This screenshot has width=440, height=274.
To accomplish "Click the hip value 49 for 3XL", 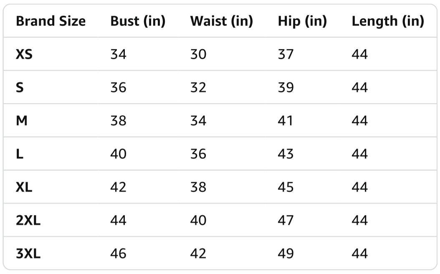I will (x=286, y=254).
